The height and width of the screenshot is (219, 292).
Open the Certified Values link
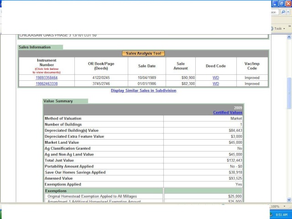point(228,113)
